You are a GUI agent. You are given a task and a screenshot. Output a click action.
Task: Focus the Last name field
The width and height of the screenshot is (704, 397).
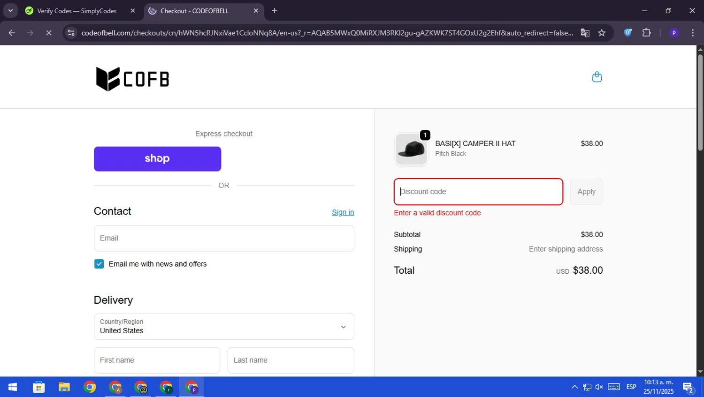tap(291, 360)
